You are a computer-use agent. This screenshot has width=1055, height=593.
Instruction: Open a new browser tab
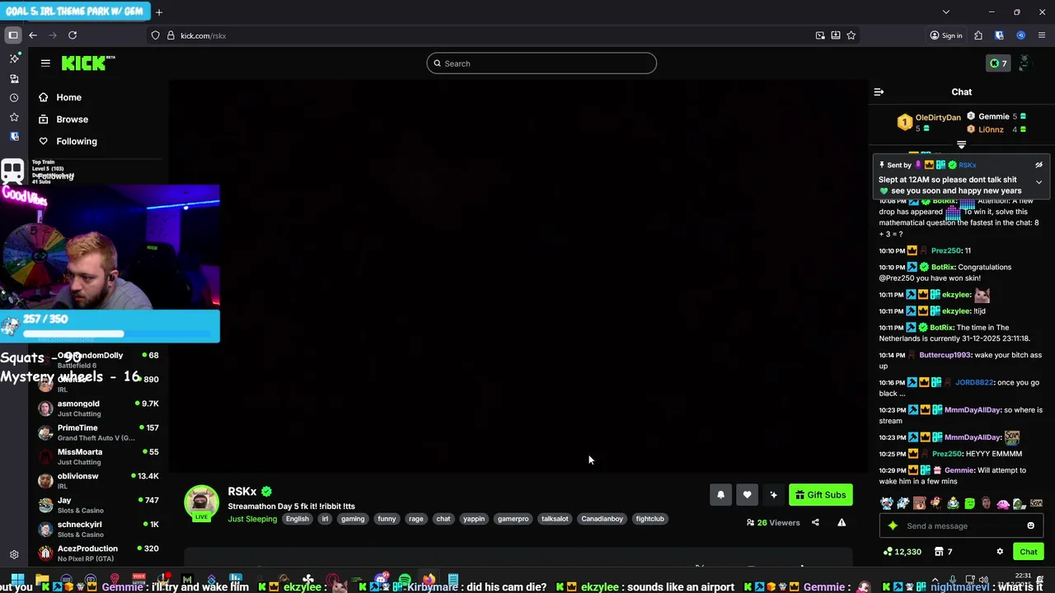[x=159, y=12]
